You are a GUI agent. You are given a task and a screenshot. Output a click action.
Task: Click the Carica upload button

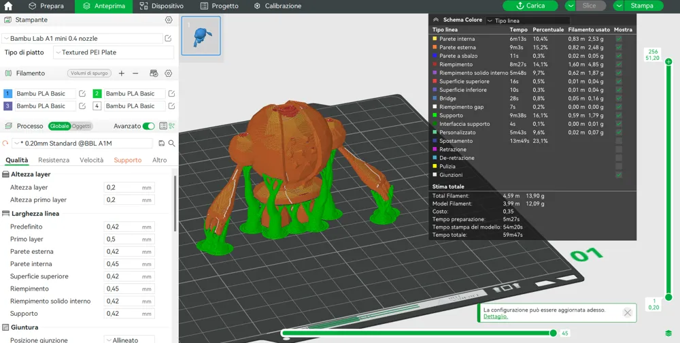[530, 5]
